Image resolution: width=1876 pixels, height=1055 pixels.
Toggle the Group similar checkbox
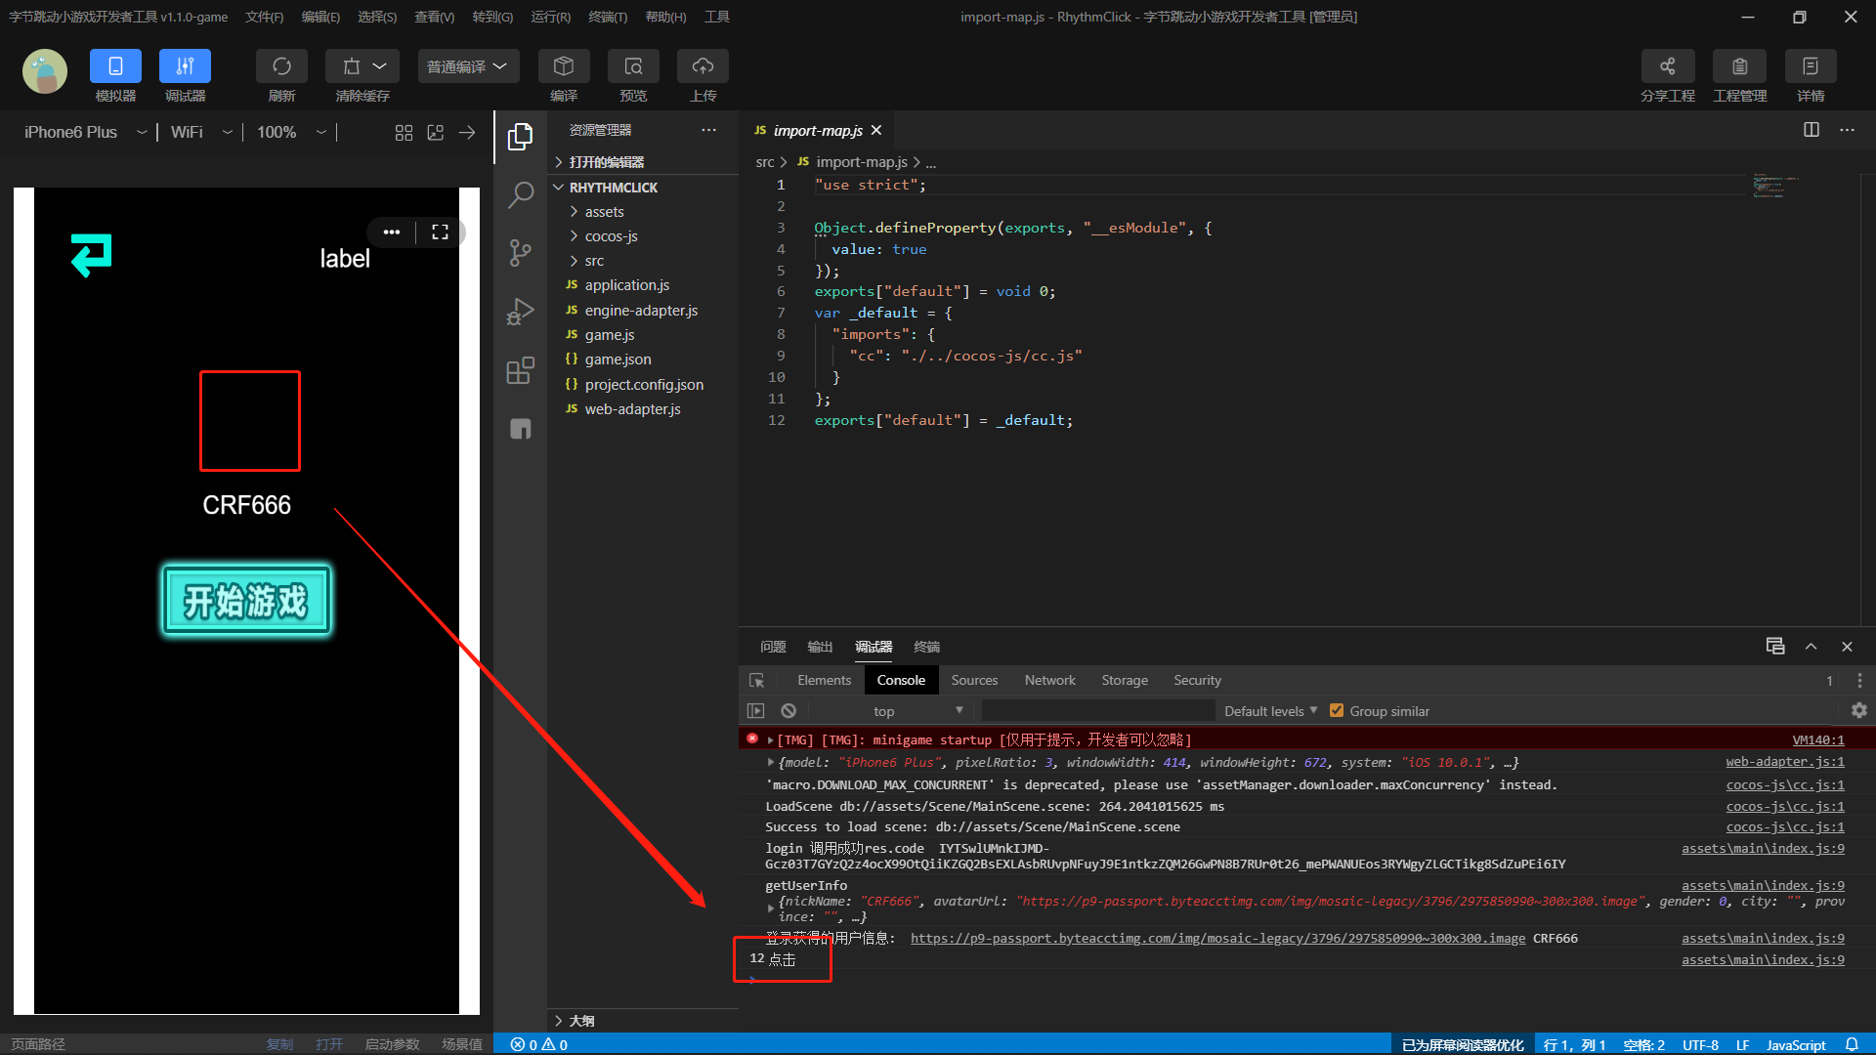1337,711
